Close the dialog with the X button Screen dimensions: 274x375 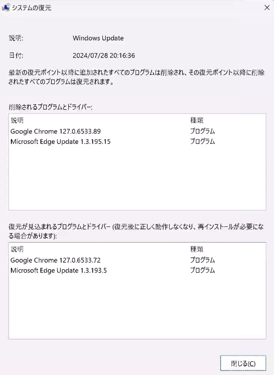tap(267, 8)
